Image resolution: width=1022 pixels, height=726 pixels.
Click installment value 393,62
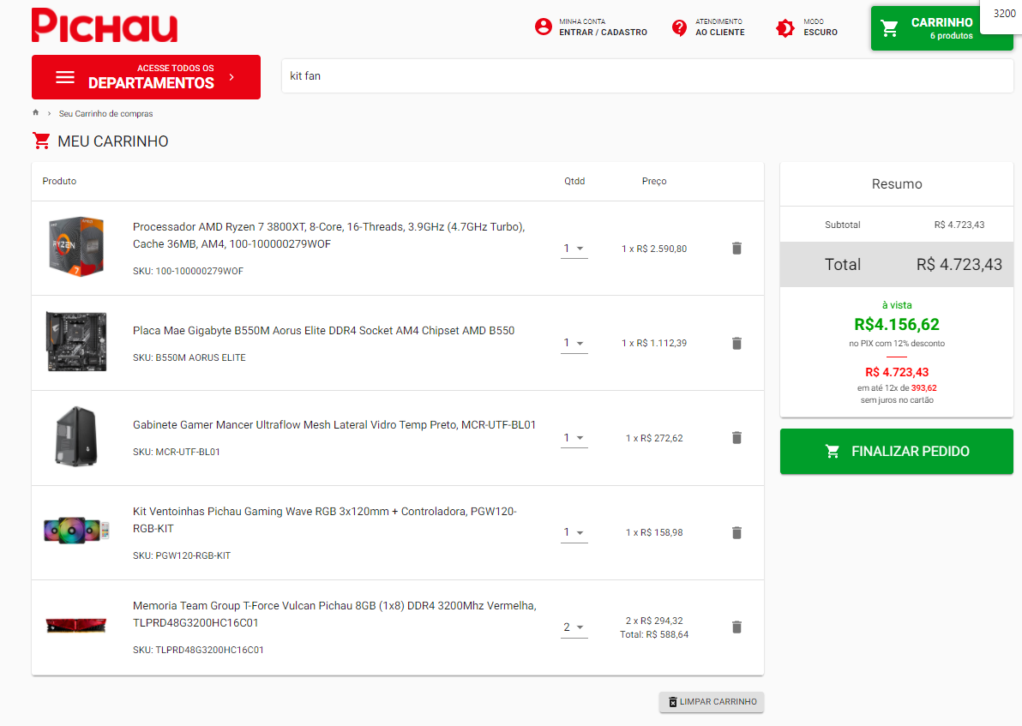(x=923, y=387)
